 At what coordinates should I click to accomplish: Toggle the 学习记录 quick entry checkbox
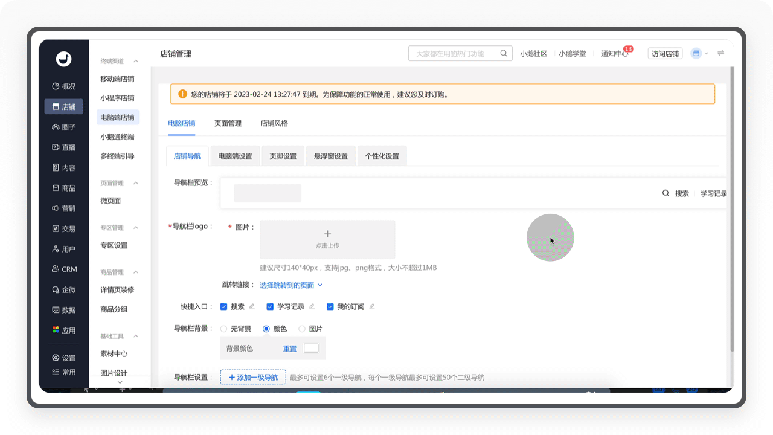(270, 306)
